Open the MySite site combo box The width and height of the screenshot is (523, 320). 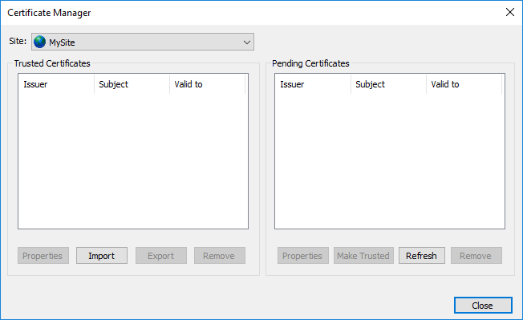point(143,42)
